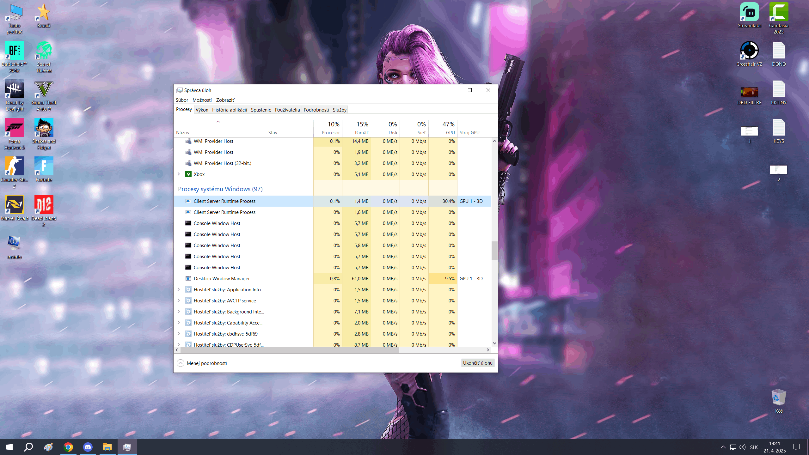Open the Streamlabs desktop shortcut
The height and width of the screenshot is (455, 809).
(x=749, y=13)
